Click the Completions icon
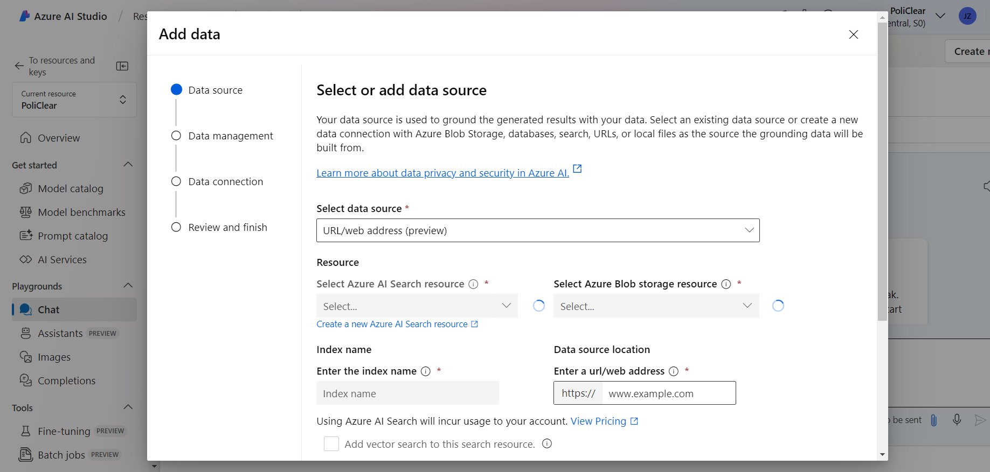990x472 pixels. (x=25, y=381)
